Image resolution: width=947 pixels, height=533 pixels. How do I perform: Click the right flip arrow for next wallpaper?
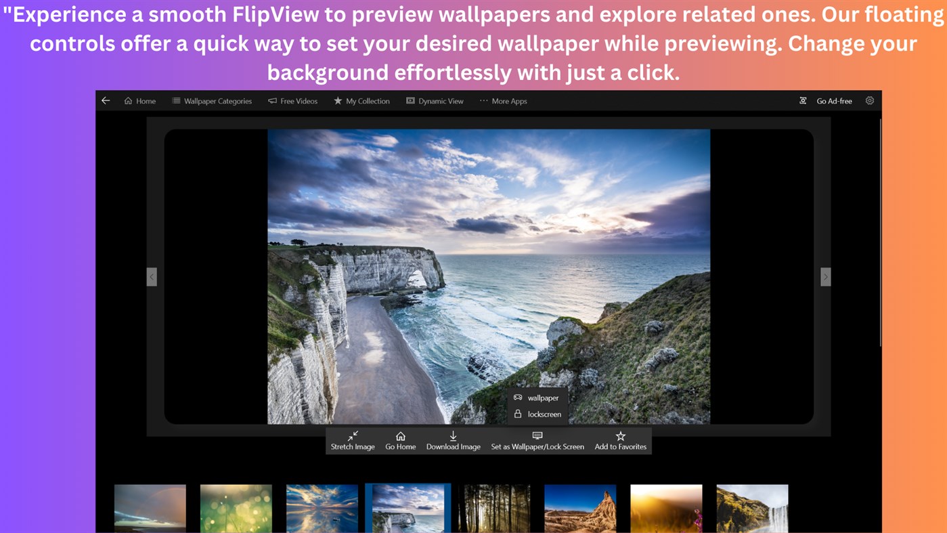(826, 276)
